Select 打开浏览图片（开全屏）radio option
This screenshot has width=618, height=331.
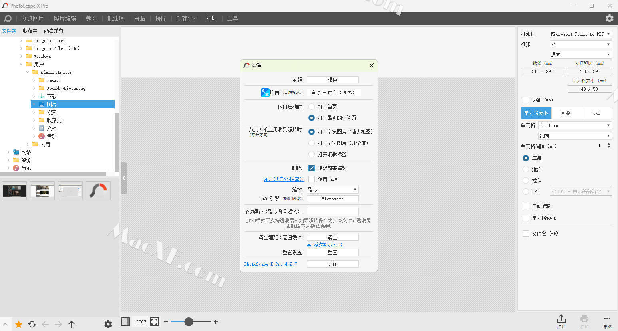click(312, 143)
